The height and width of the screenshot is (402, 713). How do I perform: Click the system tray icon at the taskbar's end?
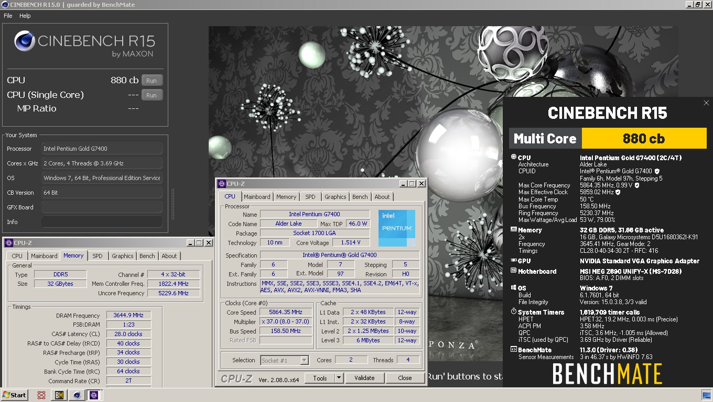click(x=707, y=395)
